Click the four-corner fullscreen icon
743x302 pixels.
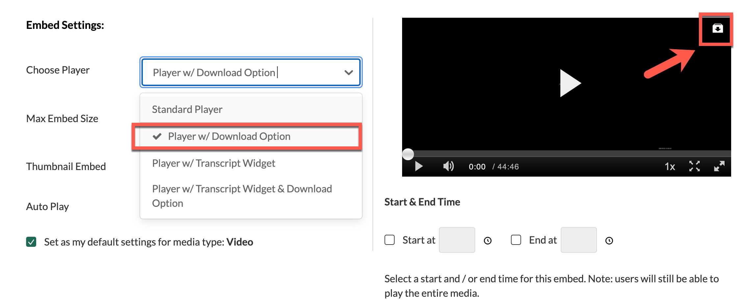click(694, 166)
